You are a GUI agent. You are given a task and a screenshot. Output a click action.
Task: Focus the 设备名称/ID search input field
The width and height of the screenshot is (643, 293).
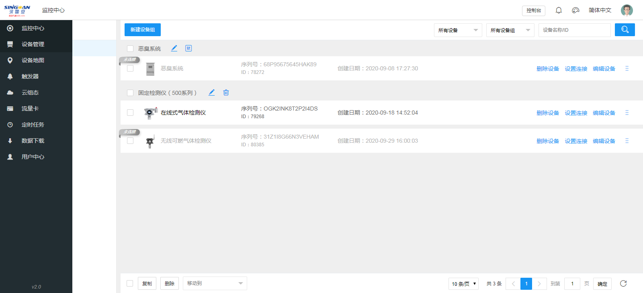pyautogui.click(x=574, y=30)
